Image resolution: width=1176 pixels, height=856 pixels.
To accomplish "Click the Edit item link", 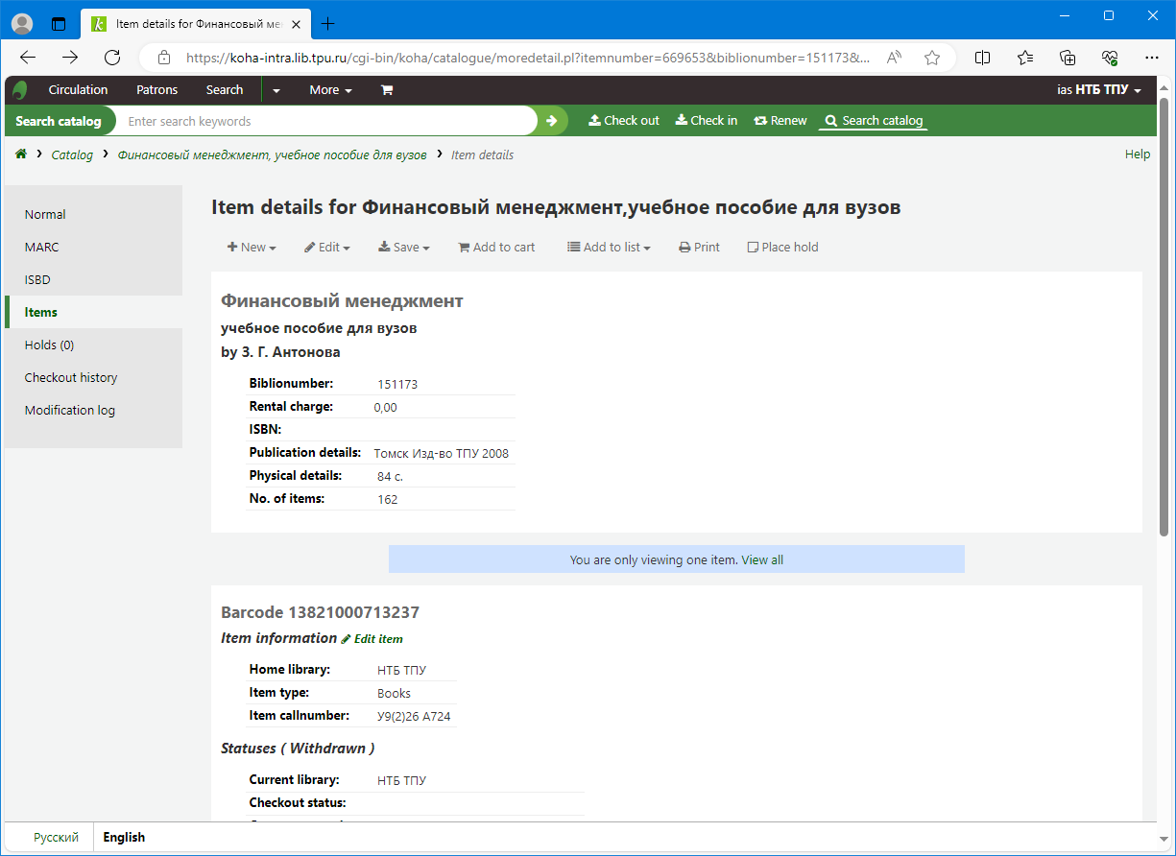I will [x=377, y=639].
